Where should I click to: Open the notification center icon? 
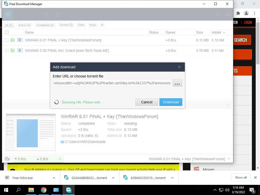[x=252, y=190]
